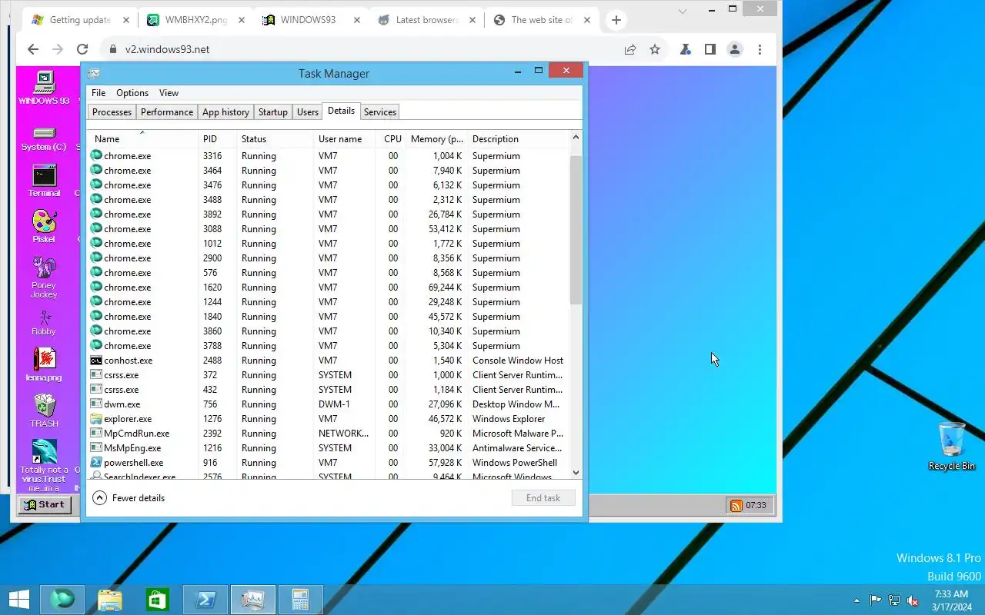Sort by Name column header
Viewport: 985px width, 615px height.
pos(142,139)
